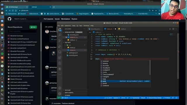Open package.json in the Explorer tree
This screenshot has height=105, width=187.
coord(75,53)
